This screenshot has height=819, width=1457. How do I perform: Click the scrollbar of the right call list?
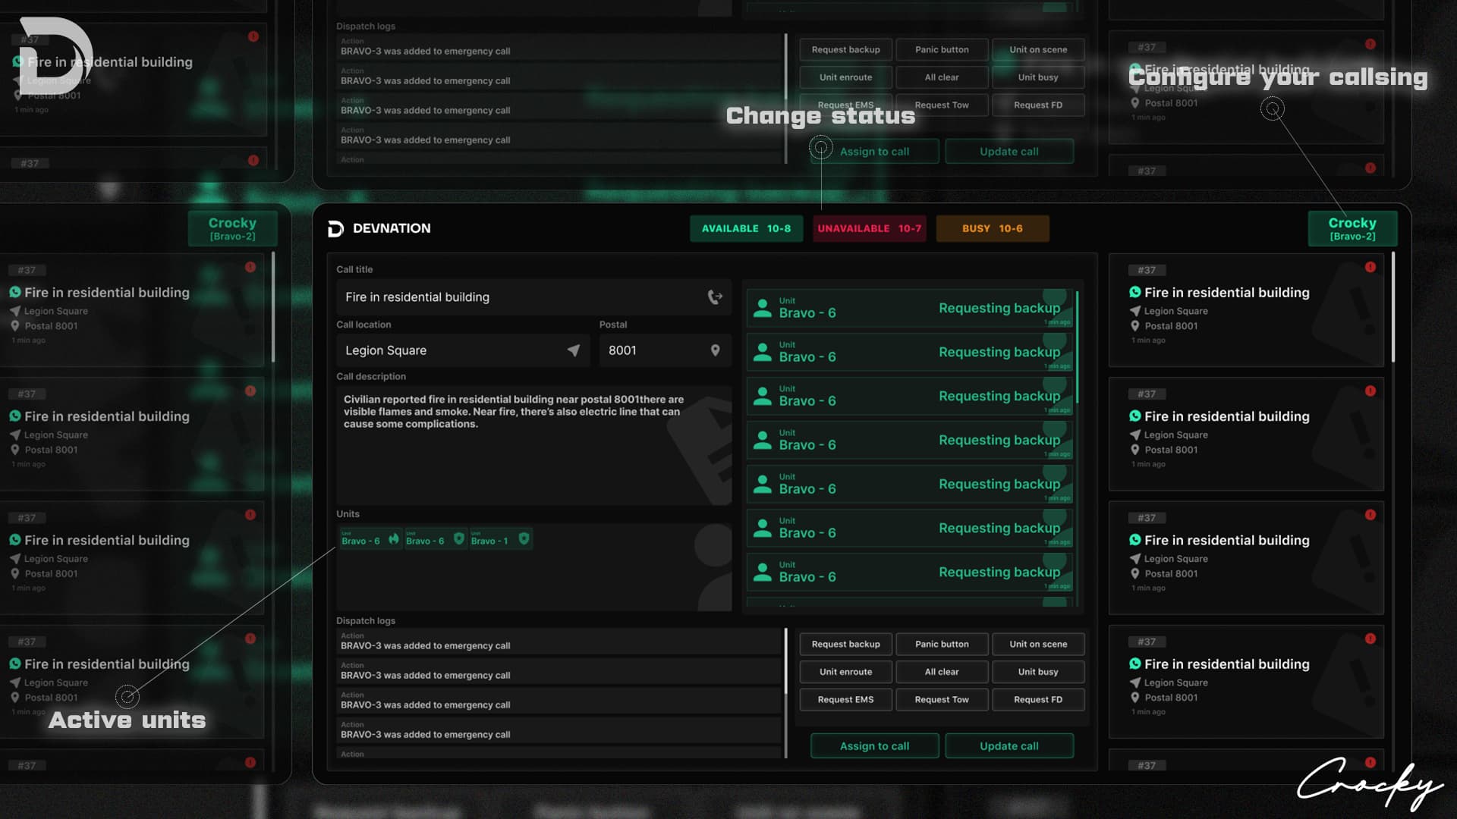click(x=1392, y=307)
